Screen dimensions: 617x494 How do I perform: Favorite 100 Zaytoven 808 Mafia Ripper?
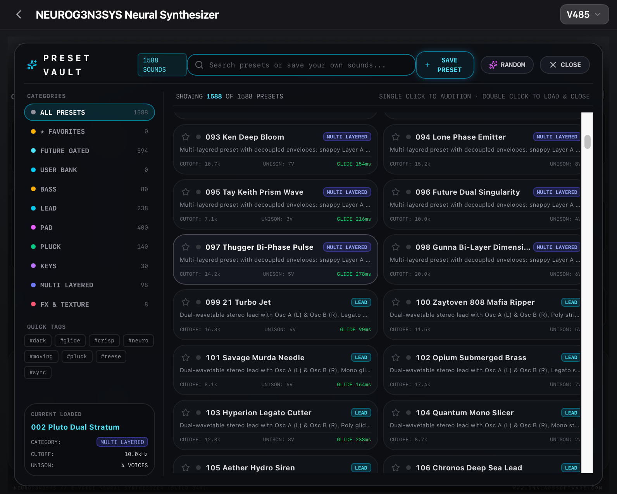(x=396, y=302)
